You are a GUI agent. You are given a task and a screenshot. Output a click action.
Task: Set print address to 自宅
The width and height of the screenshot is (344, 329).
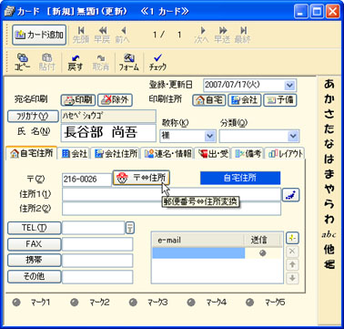click(209, 100)
